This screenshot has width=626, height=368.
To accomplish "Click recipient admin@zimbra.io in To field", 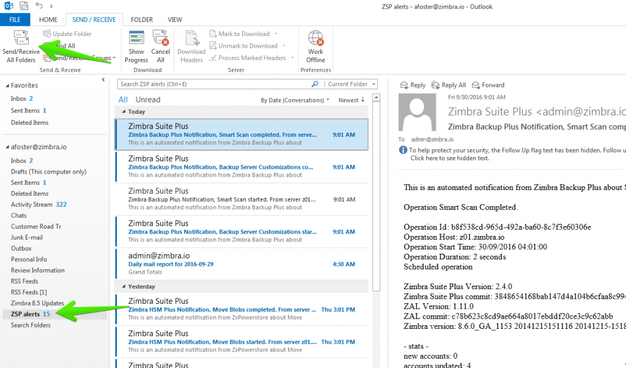I will pyautogui.click(x=432, y=139).
